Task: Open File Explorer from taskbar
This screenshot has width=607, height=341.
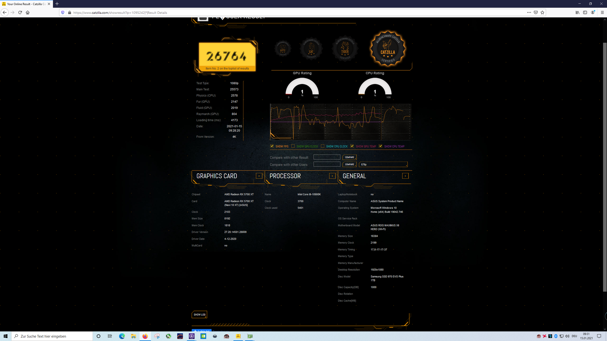Action: tap(133, 336)
